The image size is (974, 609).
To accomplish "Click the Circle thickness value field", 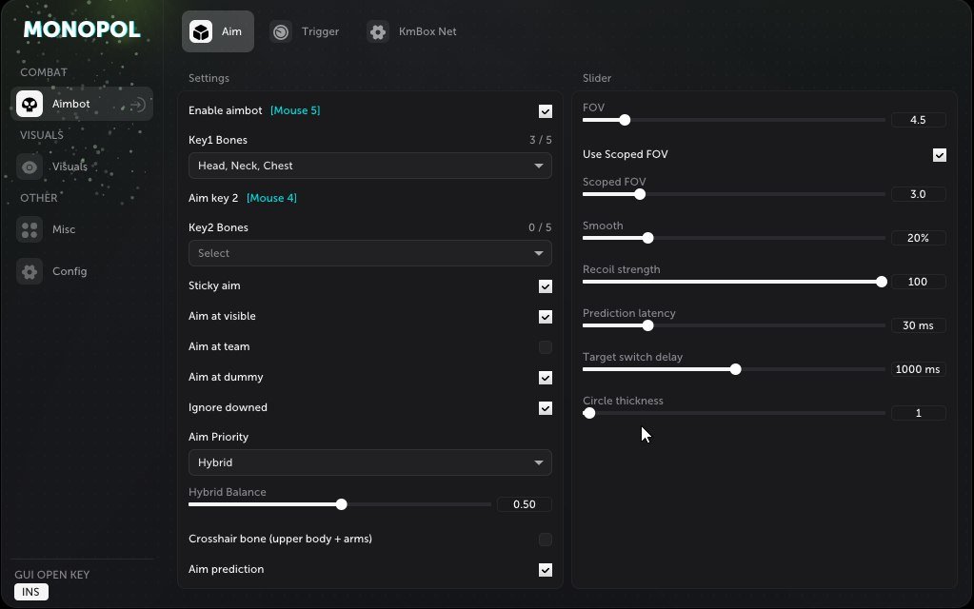I will pos(918,413).
